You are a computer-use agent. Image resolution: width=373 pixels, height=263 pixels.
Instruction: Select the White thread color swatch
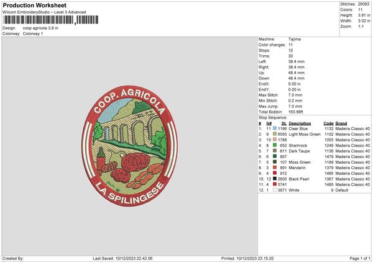click(275, 190)
